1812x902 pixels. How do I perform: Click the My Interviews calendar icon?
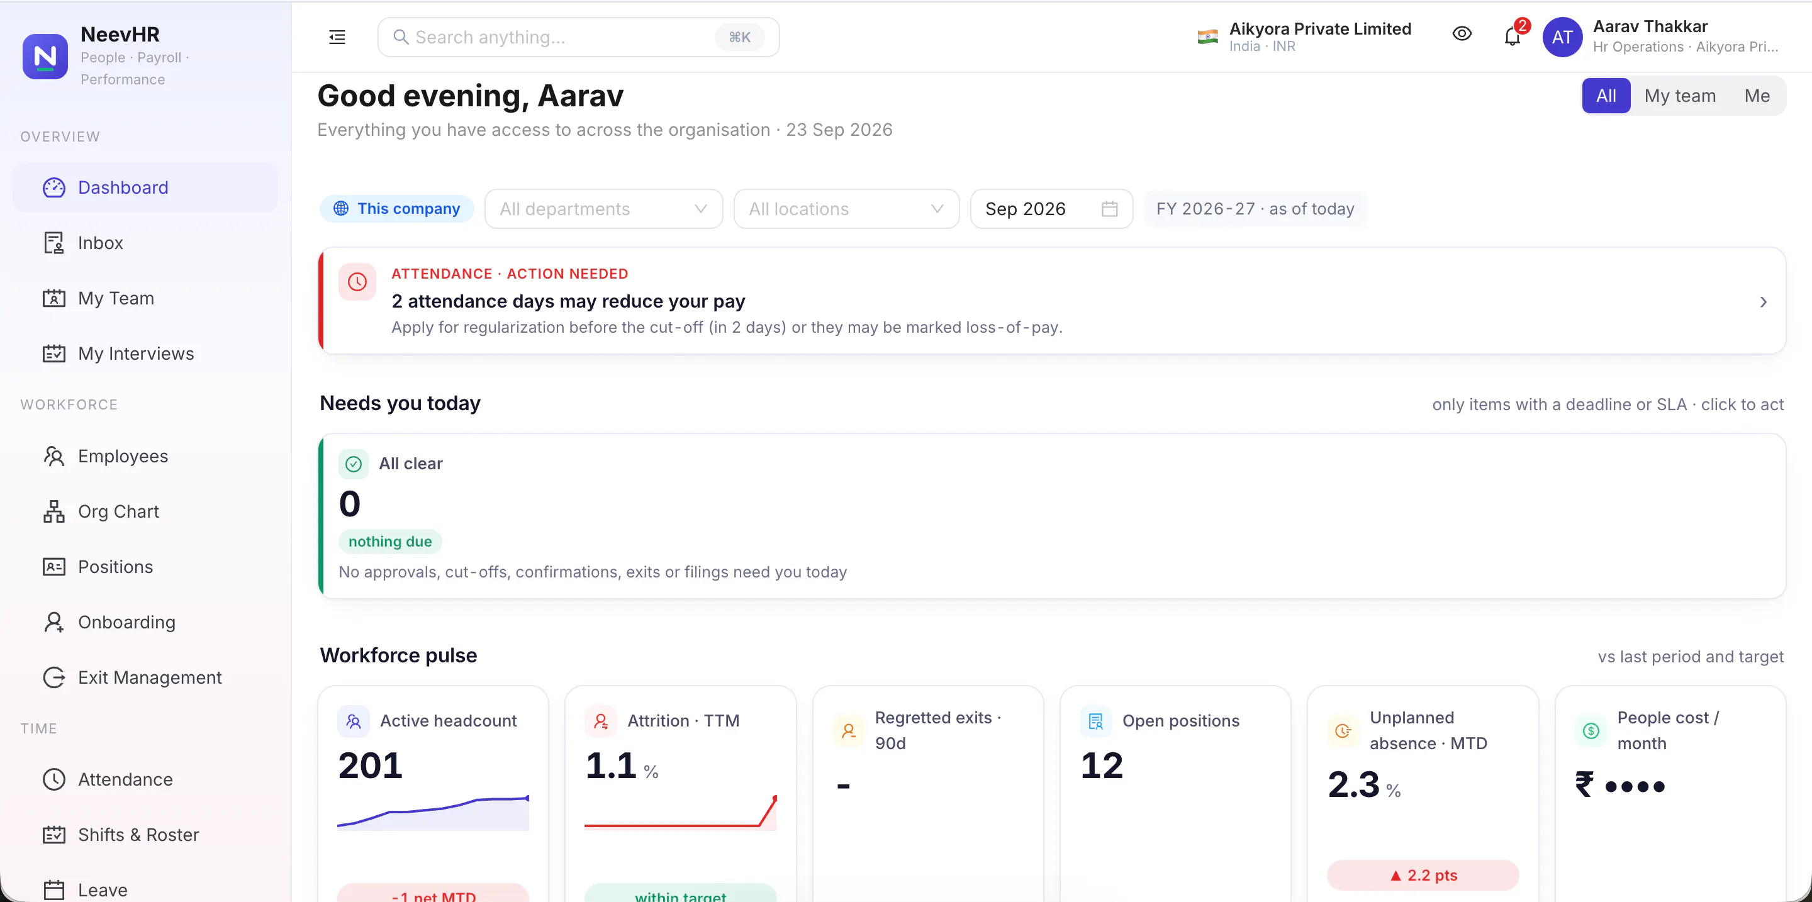coord(54,354)
